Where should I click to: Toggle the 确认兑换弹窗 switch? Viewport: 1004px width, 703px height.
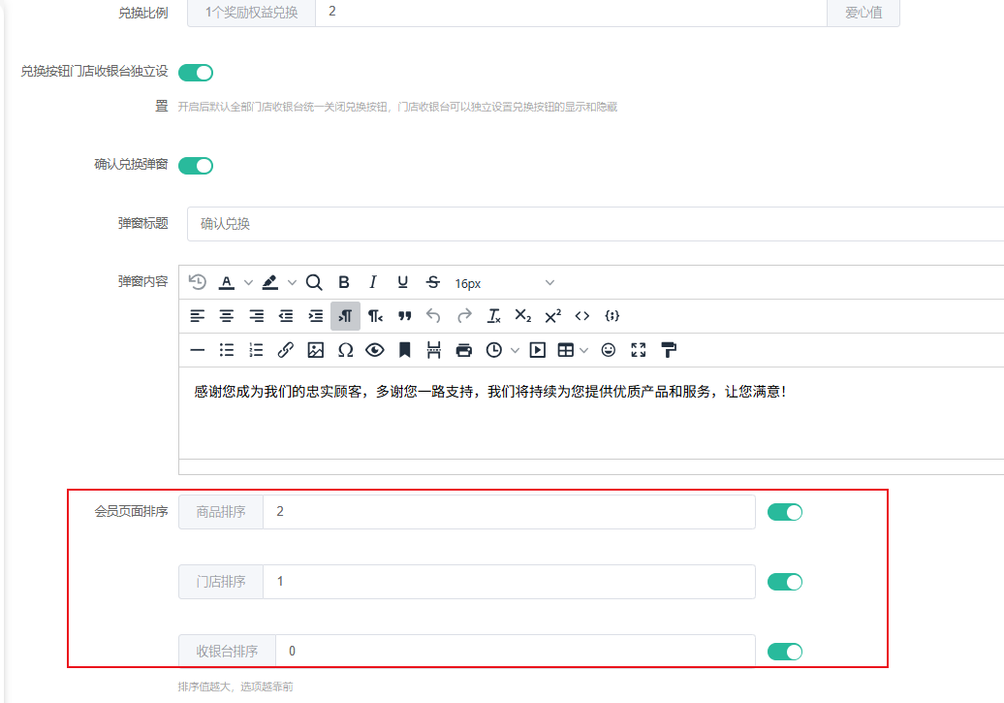[196, 166]
